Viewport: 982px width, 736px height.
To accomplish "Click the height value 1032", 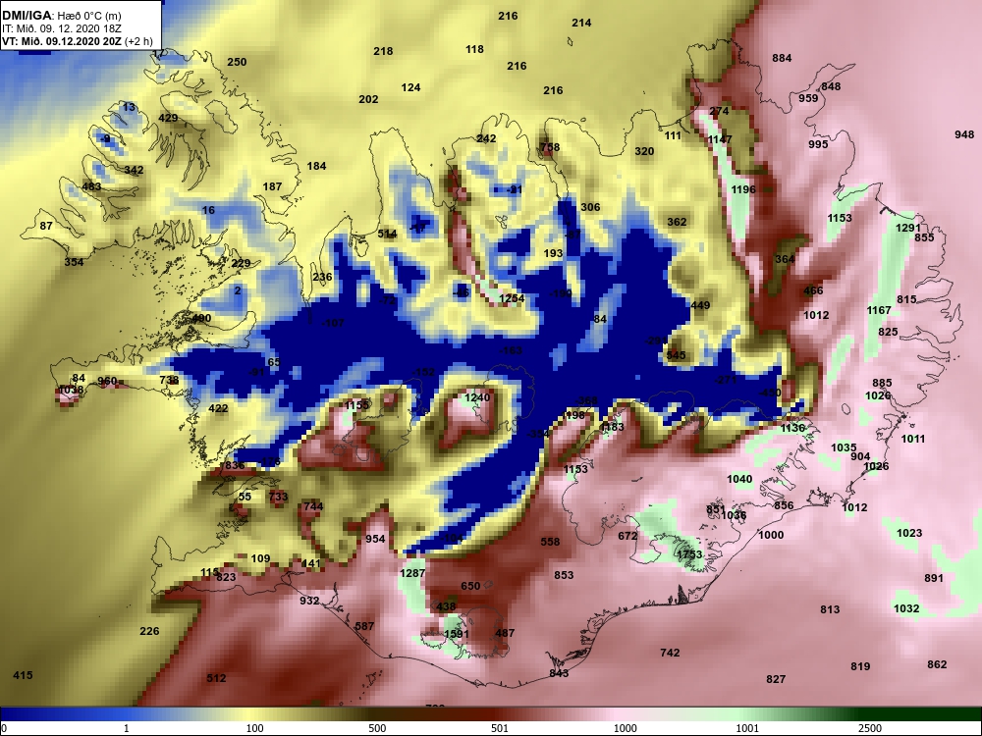I will click(906, 609).
